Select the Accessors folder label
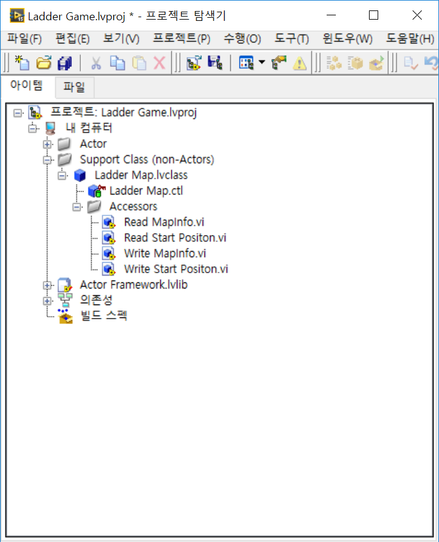439x542 pixels. coord(133,206)
